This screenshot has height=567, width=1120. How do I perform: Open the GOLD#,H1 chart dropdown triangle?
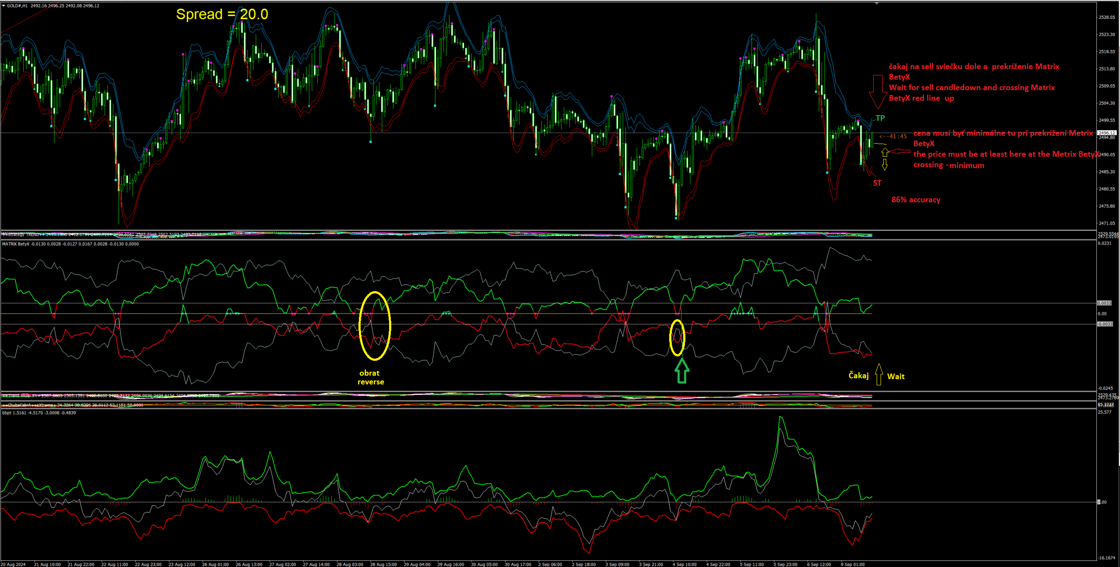[x=4, y=6]
